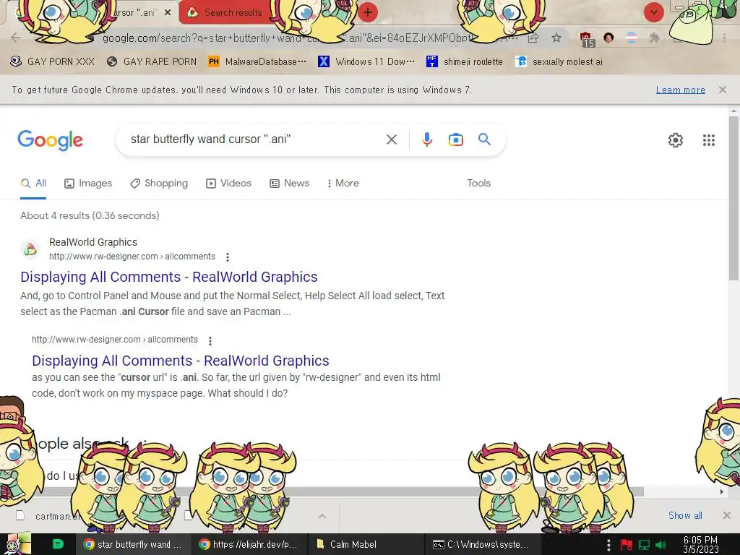The width and height of the screenshot is (740, 555).
Task: Open the Google apps grid
Action: (708, 140)
